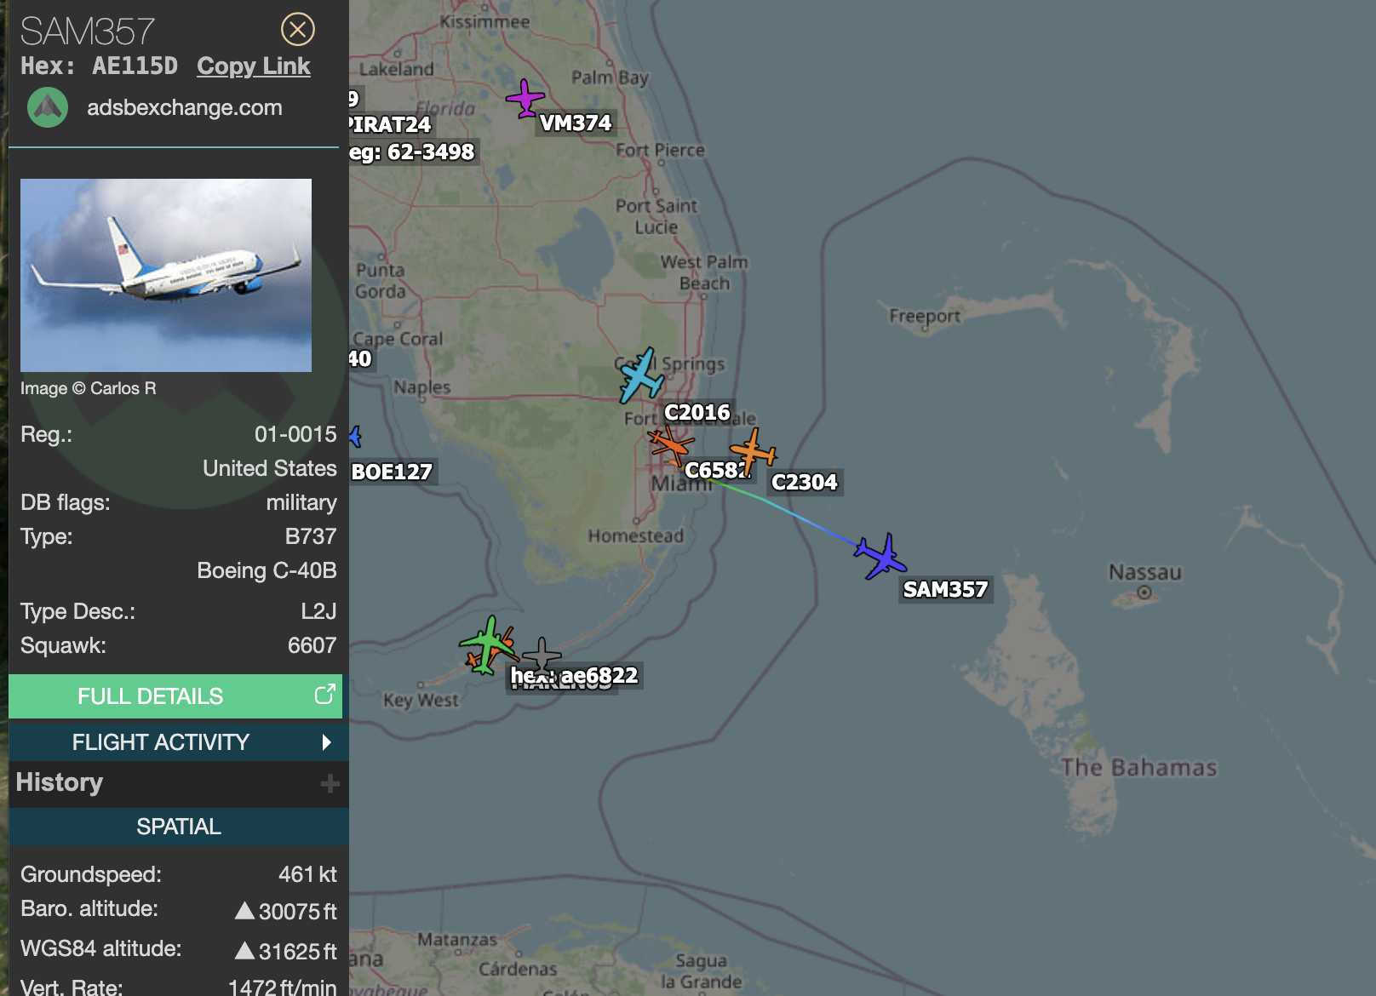Open FULL DETAILS button
The height and width of the screenshot is (996, 1376).
pos(175,696)
